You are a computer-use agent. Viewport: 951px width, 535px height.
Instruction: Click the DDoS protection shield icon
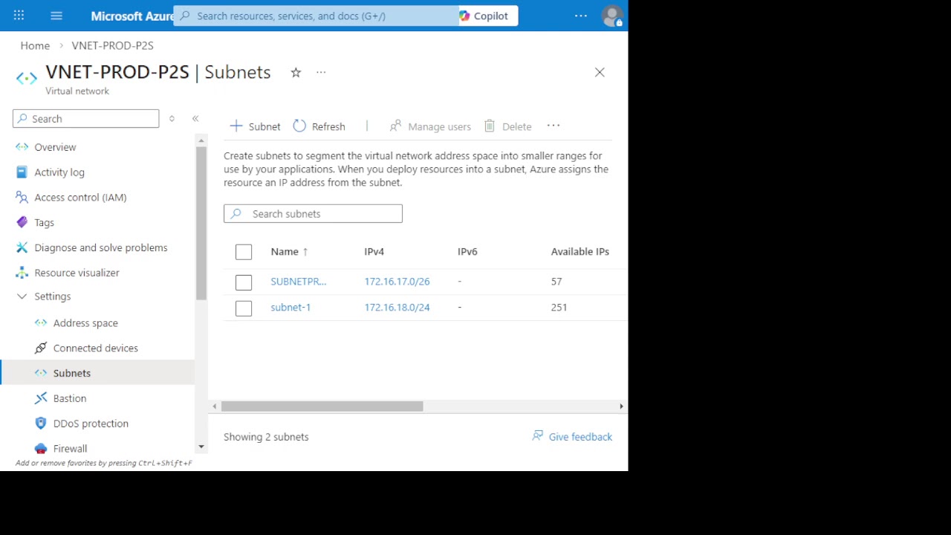point(41,424)
